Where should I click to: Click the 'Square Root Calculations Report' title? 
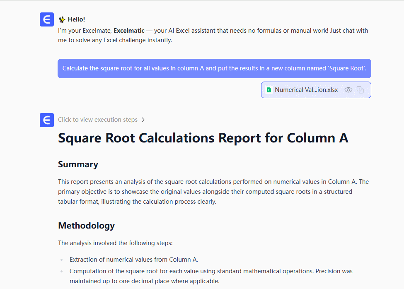[x=203, y=138]
